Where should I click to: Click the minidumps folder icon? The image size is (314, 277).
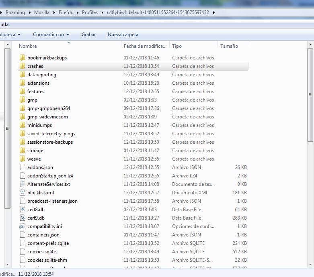pos(23,125)
